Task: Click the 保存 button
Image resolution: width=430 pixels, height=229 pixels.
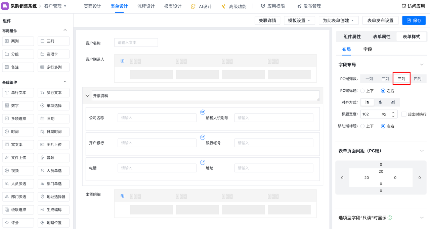Action: point(414,20)
